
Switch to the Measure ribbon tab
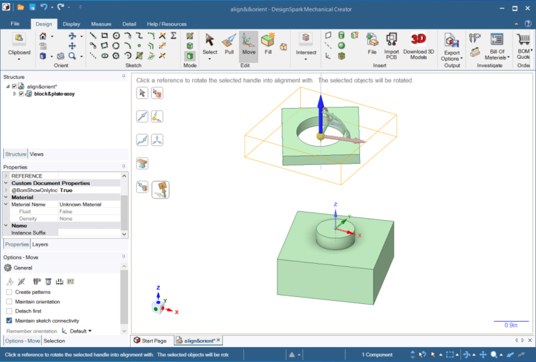click(x=101, y=24)
